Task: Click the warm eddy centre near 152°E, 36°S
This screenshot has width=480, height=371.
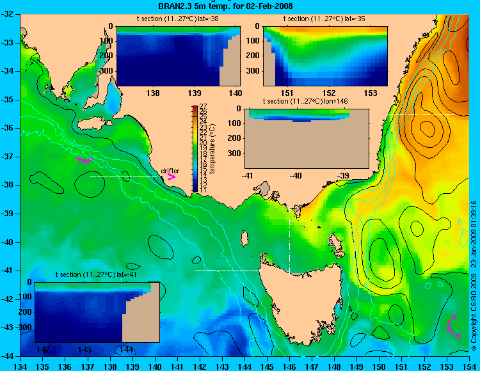Action: coord(428,128)
